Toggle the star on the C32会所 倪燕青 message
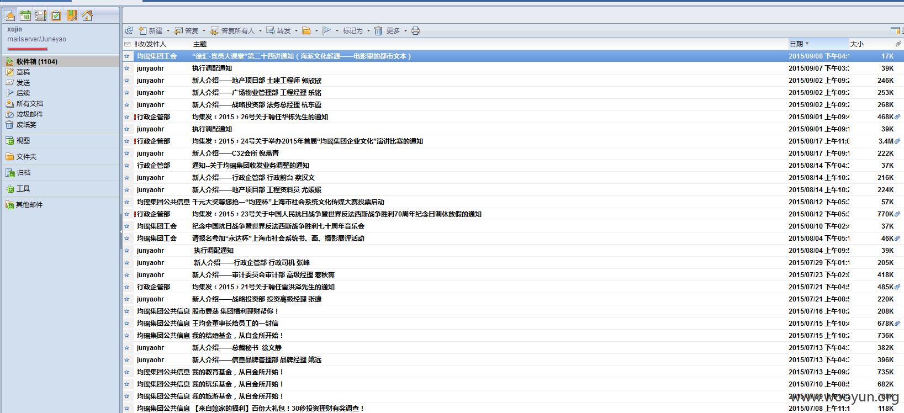Image resolution: width=904 pixels, height=413 pixels. click(x=126, y=153)
